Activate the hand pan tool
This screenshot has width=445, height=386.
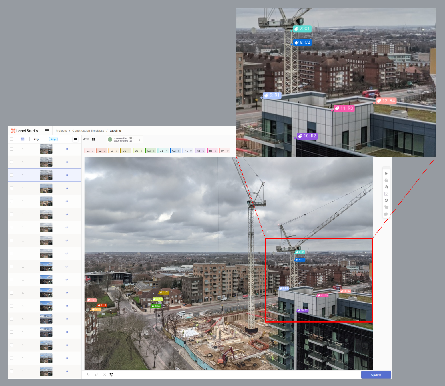pos(386,180)
